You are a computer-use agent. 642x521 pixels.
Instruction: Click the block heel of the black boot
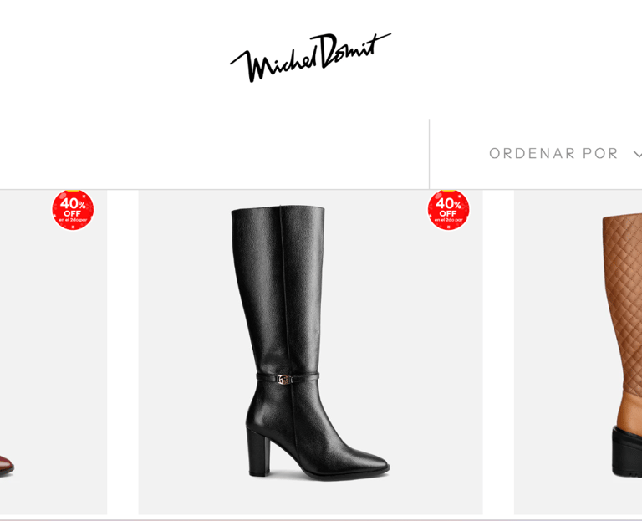click(x=258, y=452)
